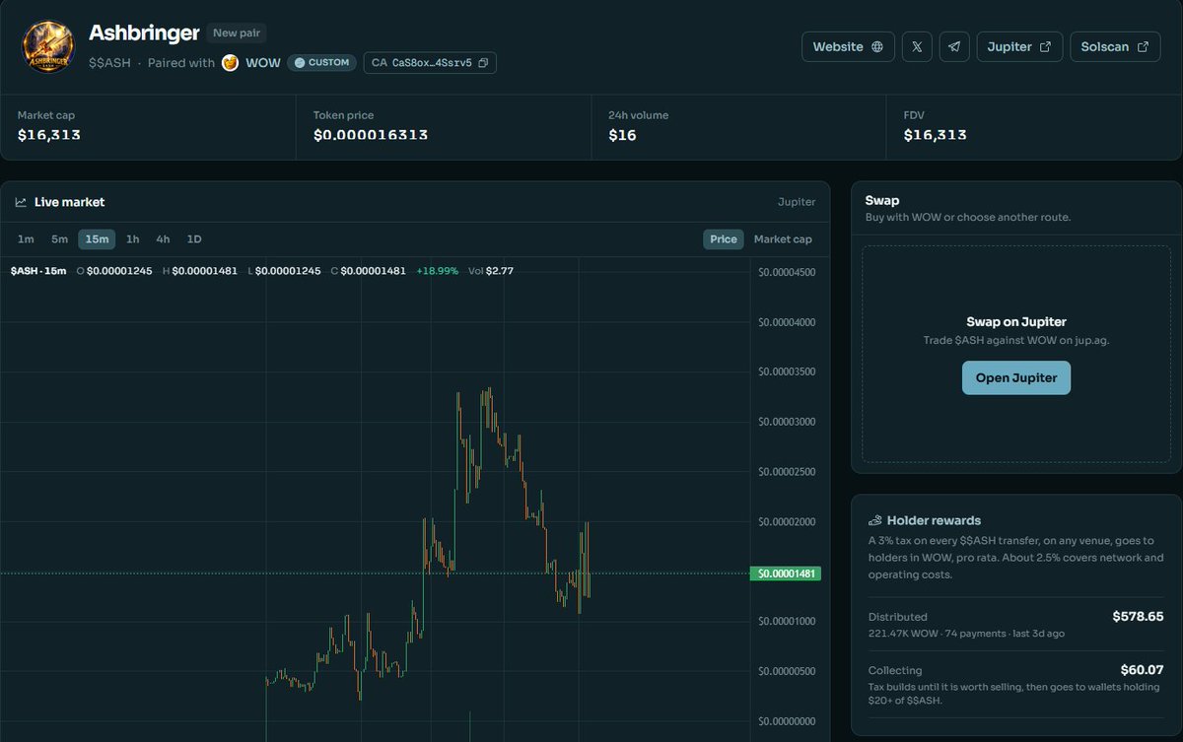Copy the contract address CaS8ox..4Ssrv5
Viewport: 1183px width, 742px height.
tap(430, 63)
